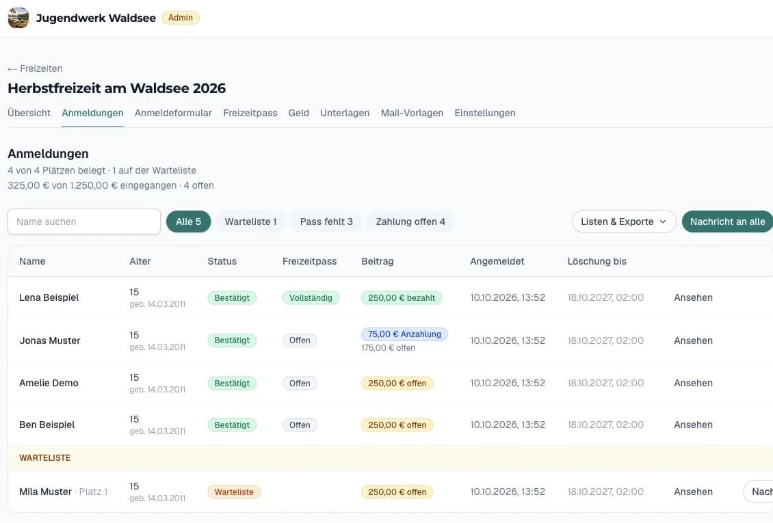Viewport: 773px width, 523px height.
Task: Go back via the Freizeiten link
Action: [x=35, y=68]
